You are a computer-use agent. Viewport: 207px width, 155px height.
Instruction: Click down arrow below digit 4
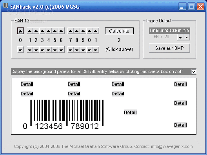point(49,50)
